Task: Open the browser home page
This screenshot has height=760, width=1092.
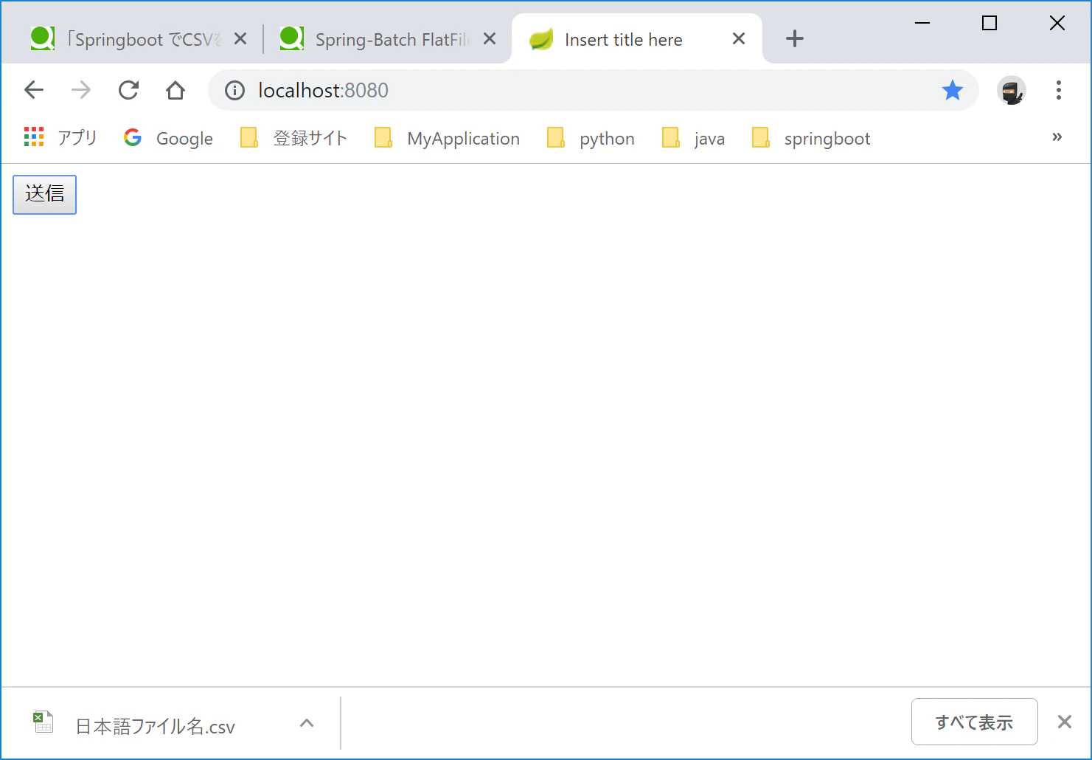Action: pos(175,90)
